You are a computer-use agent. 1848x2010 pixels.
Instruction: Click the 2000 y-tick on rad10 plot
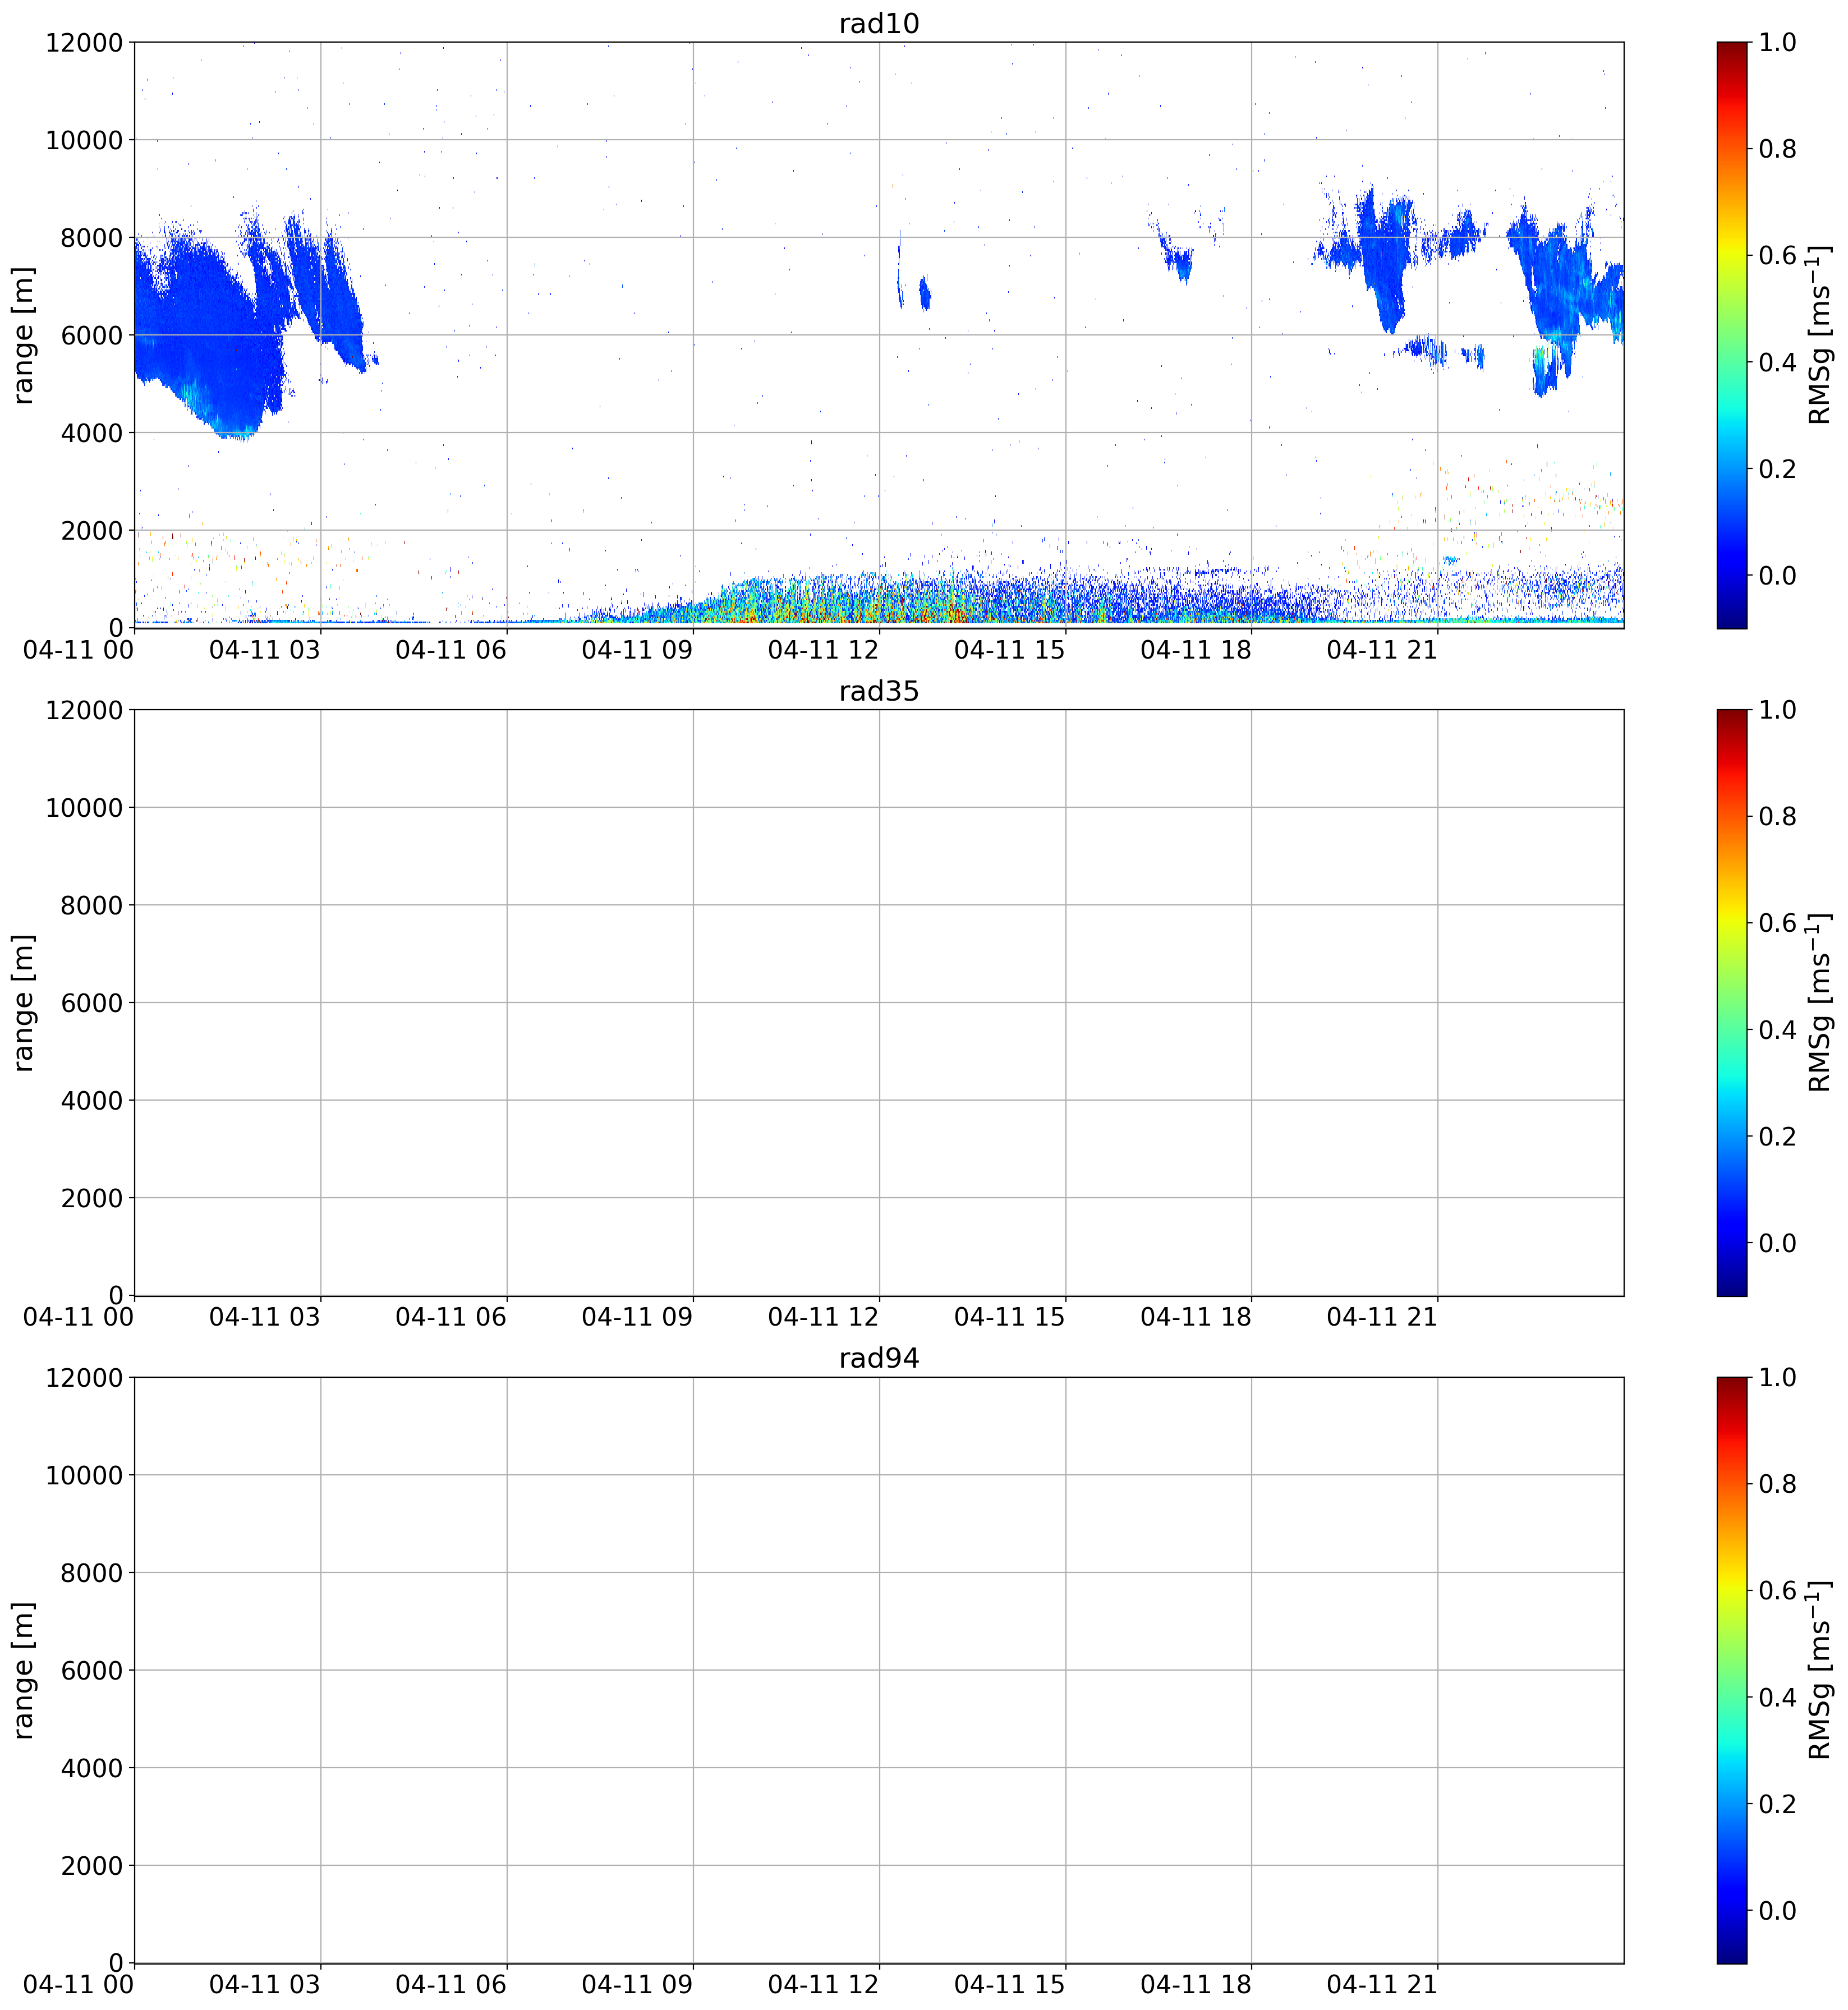pyautogui.click(x=92, y=530)
